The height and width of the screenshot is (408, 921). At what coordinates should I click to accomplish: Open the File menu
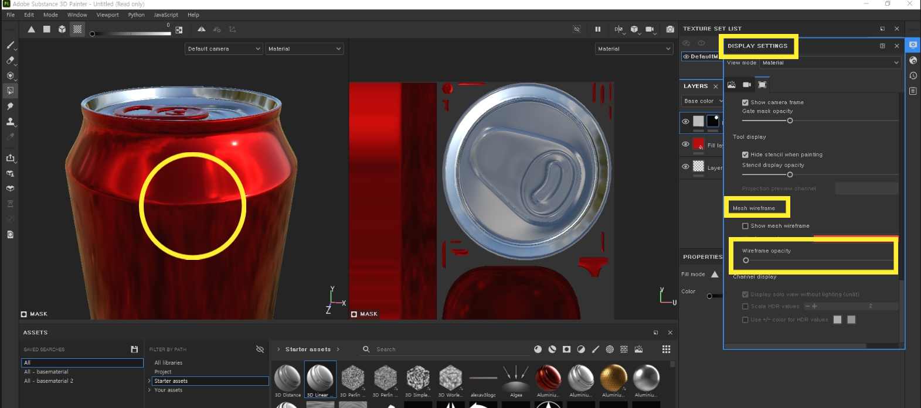point(11,15)
